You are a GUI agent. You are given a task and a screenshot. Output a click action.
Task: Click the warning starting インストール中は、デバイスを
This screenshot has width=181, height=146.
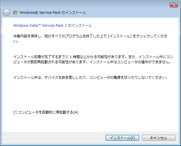click(90, 77)
